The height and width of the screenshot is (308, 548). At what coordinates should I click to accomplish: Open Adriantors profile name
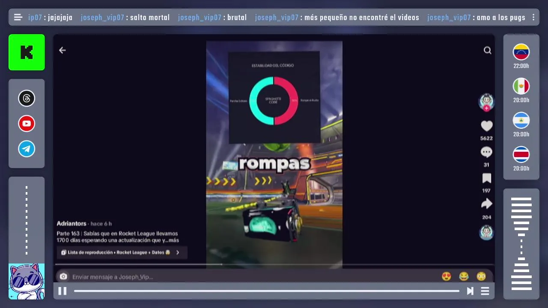click(x=71, y=223)
